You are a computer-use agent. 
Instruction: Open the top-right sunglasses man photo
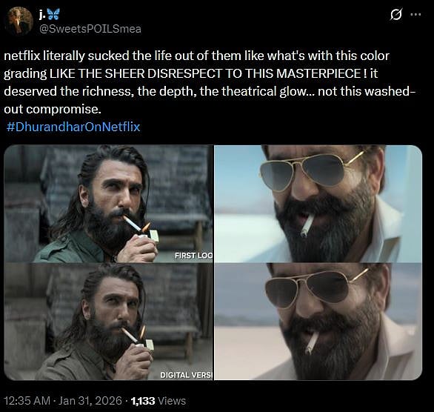click(318, 204)
